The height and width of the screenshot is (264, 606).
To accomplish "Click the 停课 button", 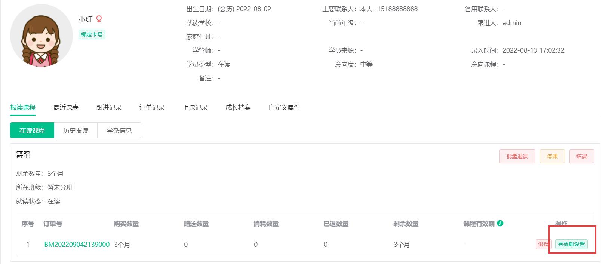I will coord(552,156).
